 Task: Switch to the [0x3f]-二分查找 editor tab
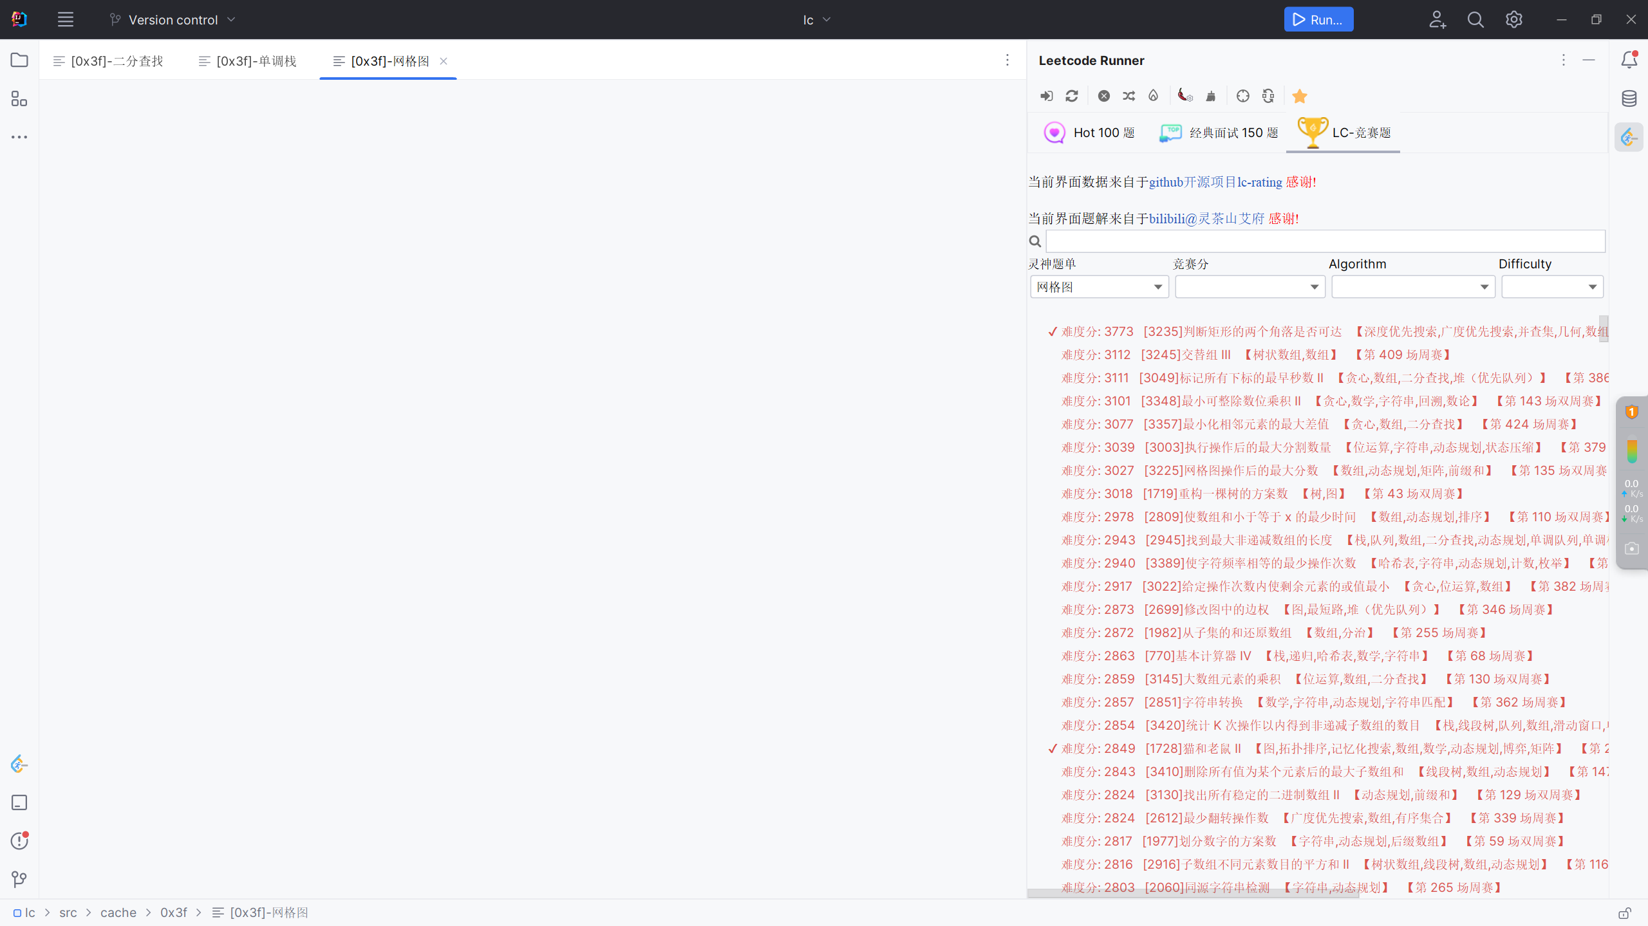pos(109,60)
